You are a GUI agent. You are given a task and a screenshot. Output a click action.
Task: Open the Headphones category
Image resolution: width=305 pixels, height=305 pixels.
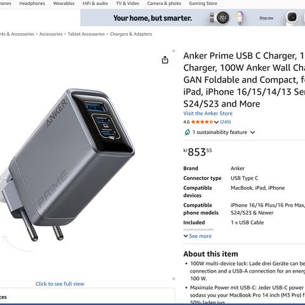point(32,3)
